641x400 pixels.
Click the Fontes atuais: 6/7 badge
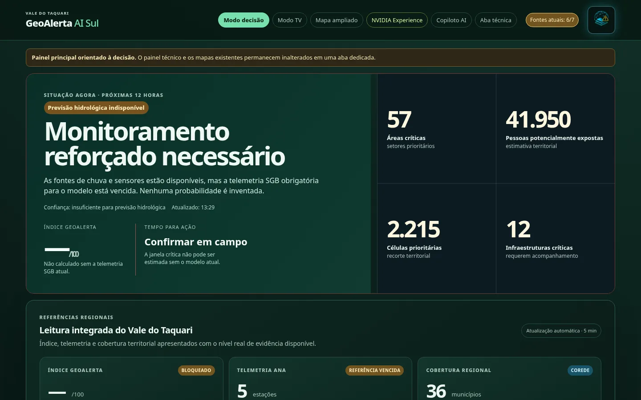click(552, 20)
